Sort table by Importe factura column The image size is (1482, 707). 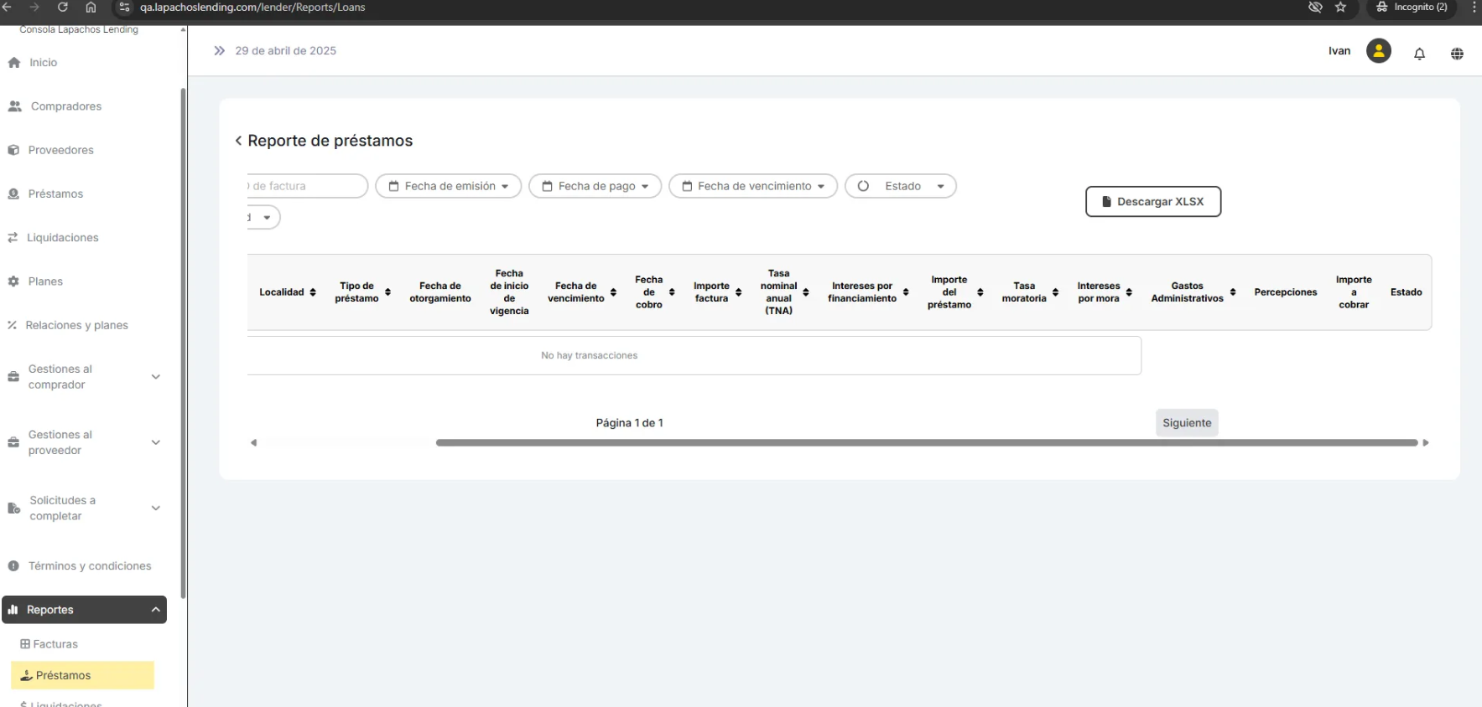coord(738,292)
